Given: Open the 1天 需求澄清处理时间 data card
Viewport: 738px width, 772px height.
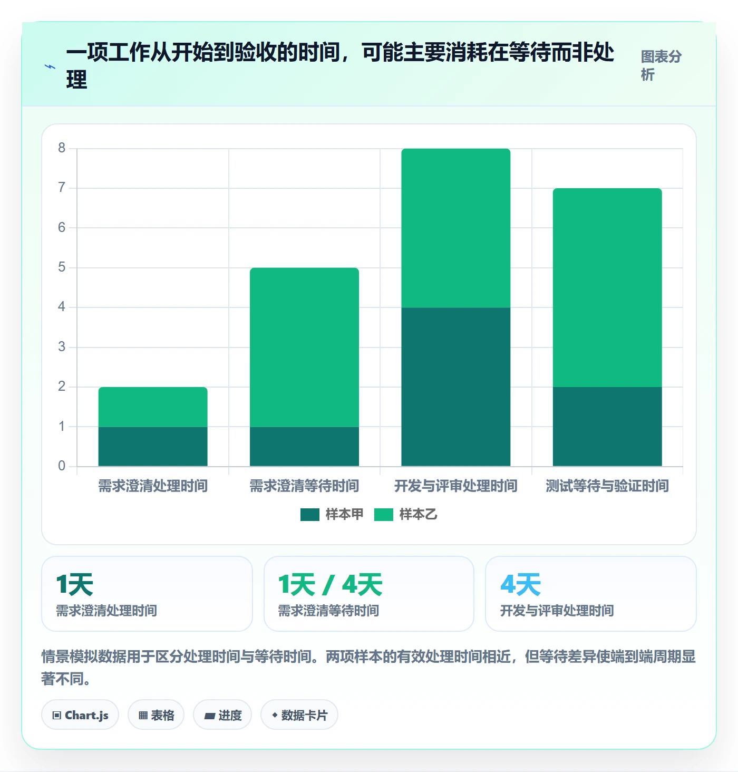Looking at the screenshot, I should click(147, 594).
